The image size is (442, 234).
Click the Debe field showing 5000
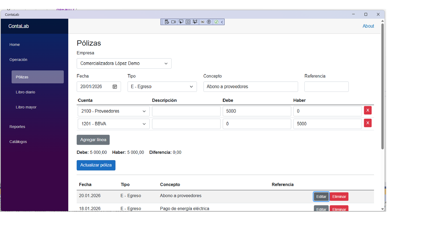[x=257, y=111]
